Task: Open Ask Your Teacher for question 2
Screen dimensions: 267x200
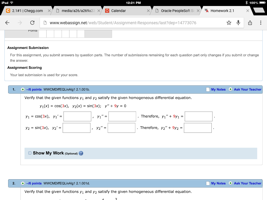Action: [247, 183]
